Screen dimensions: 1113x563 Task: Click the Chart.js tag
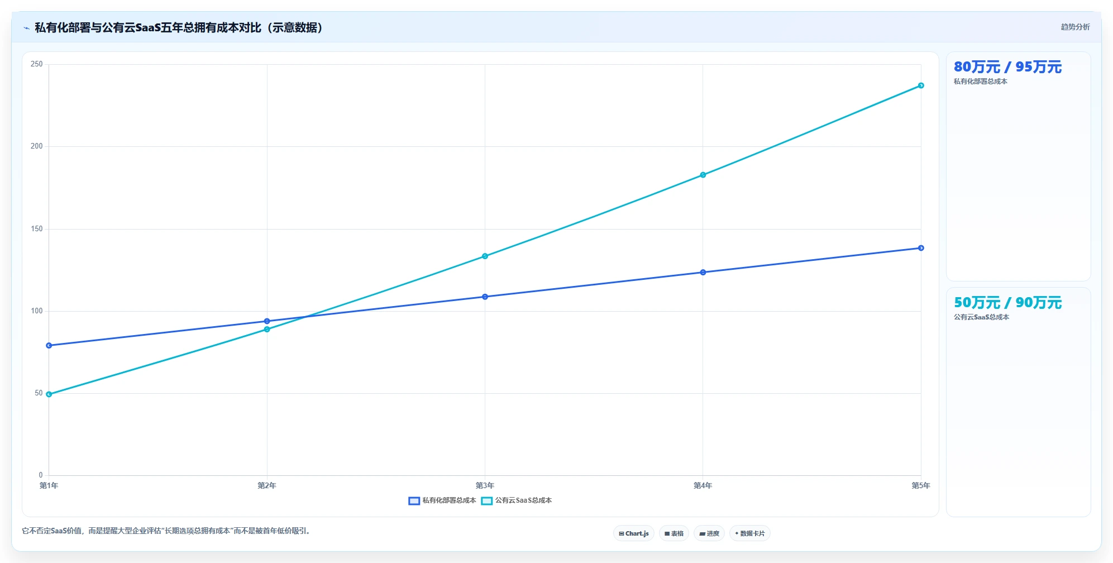coord(634,533)
